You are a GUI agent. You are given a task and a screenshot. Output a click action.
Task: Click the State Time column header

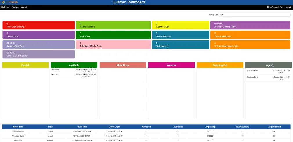pos(82,127)
